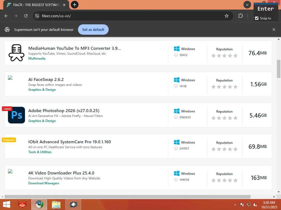Click the 76.4MB size for MediaHuman
This screenshot has height=210, width=281.
click(257, 53)
